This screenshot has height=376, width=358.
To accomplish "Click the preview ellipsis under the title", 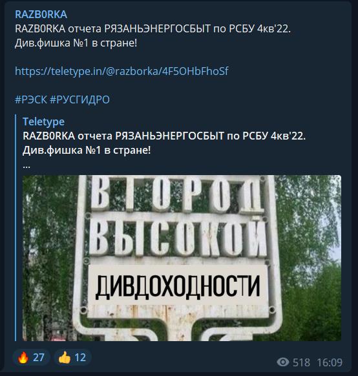I will point(26,167).
